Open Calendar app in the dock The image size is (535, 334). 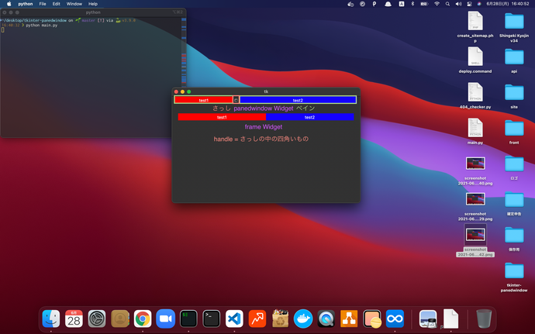coord(74,318)
